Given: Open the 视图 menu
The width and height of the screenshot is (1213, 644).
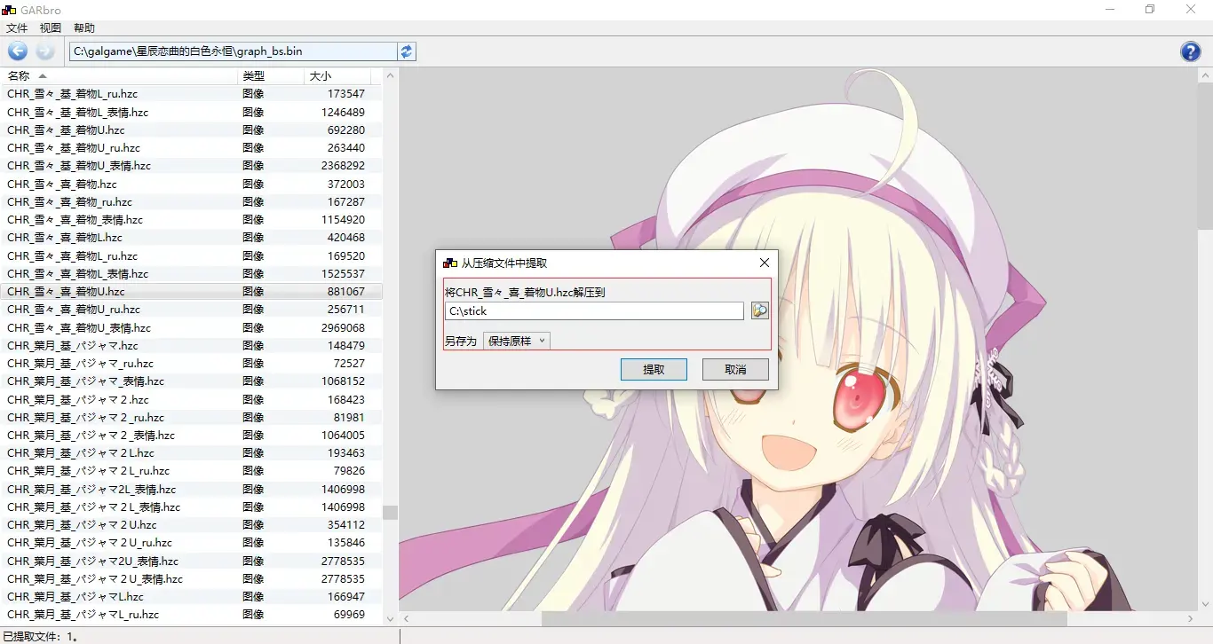Looking at the screenshot, I should click(x=51, y=28).
